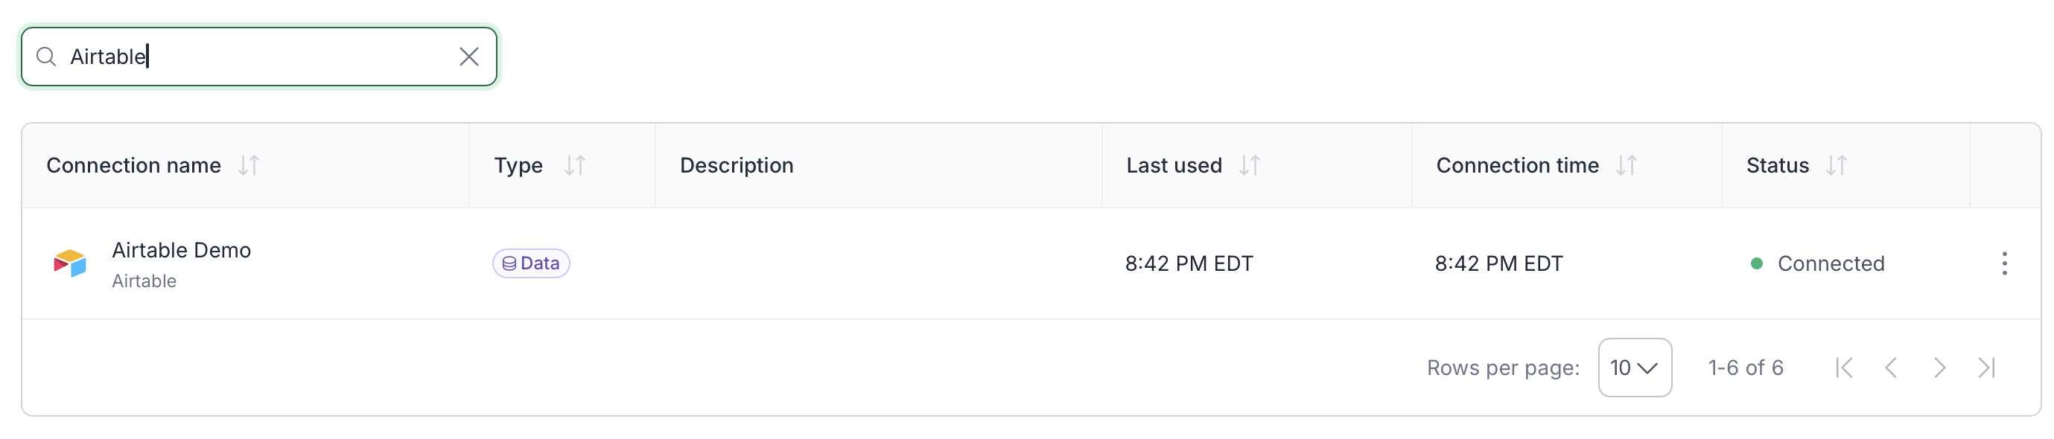The height and width of the screenshot is (439, 2054).
Task: Open rows per page dropdown
Action: 1635,368
